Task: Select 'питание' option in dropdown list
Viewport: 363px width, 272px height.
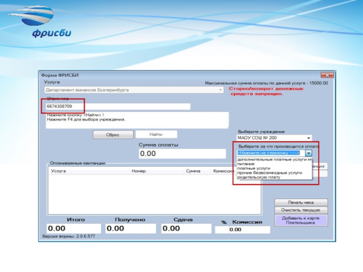Action: pyautogui.click(x=275, y=164)
